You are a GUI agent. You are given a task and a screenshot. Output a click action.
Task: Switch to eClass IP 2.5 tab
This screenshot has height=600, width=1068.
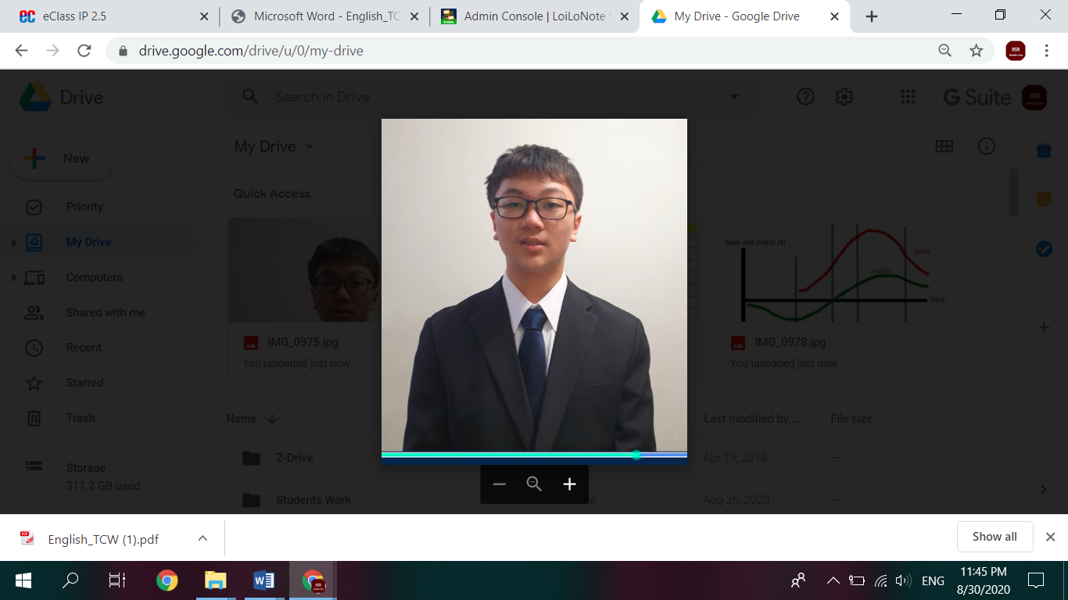point(108,16)
